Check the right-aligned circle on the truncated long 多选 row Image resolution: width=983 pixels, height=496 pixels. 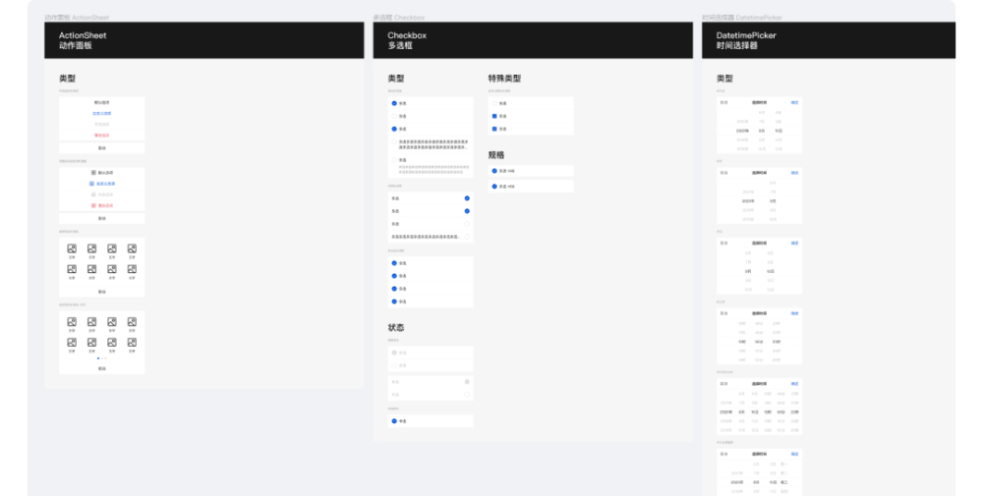pyautogui.click(x=467, y=237)
